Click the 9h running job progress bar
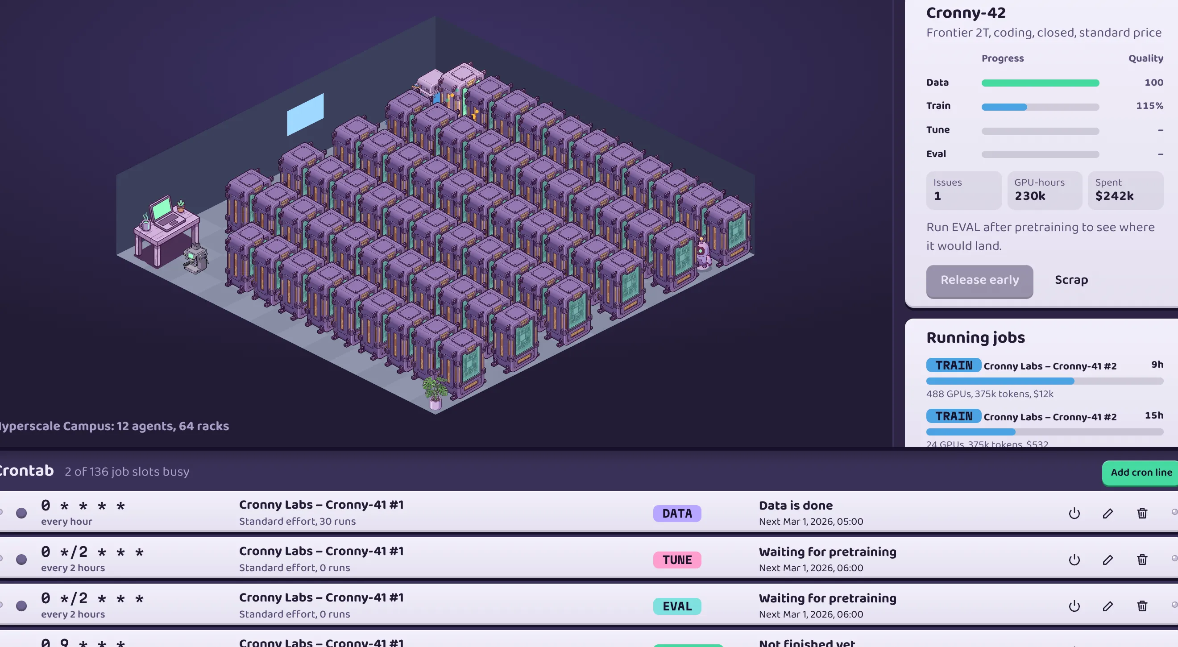 tap(1045, 382)
